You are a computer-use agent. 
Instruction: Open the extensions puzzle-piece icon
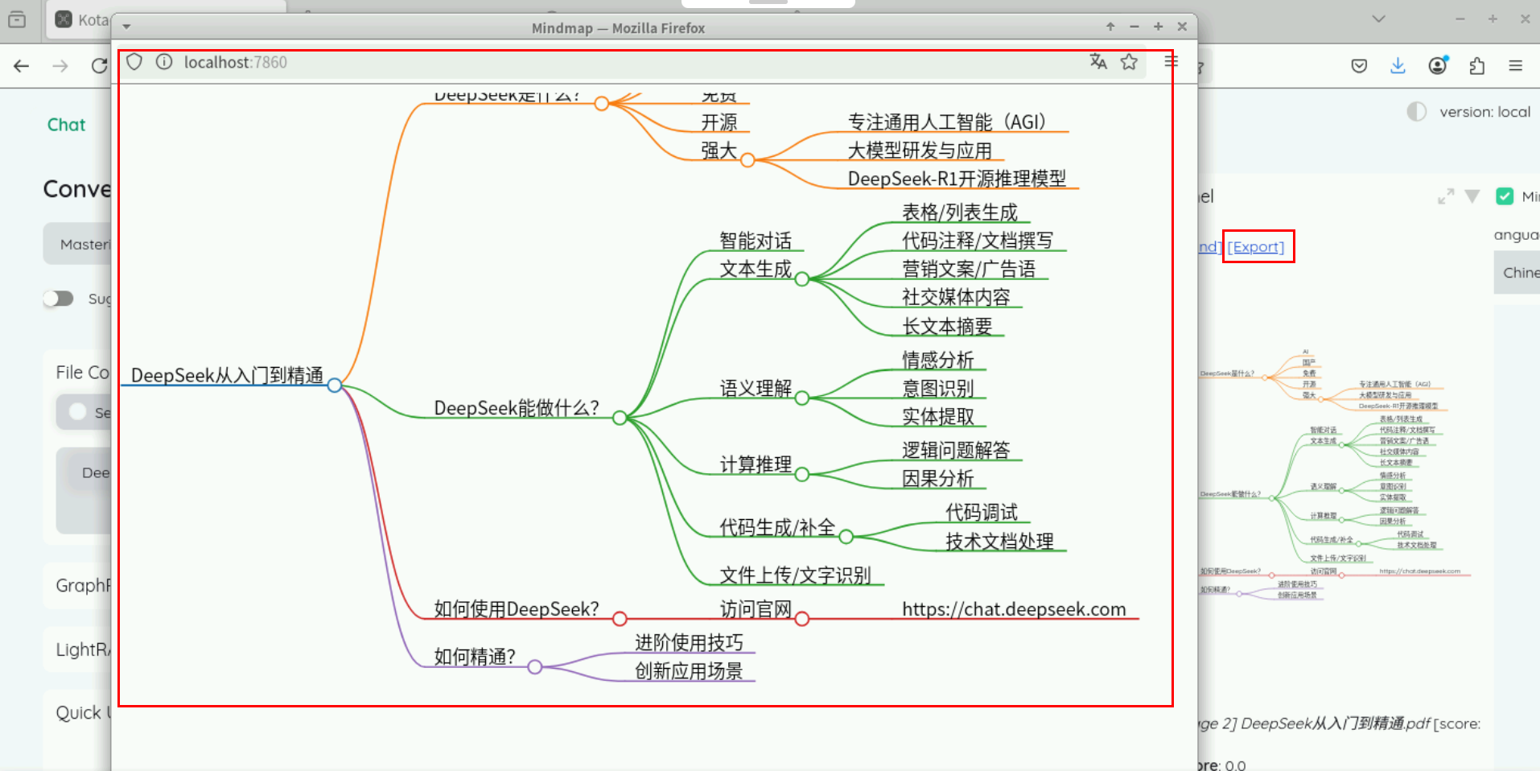(1477, 65)
